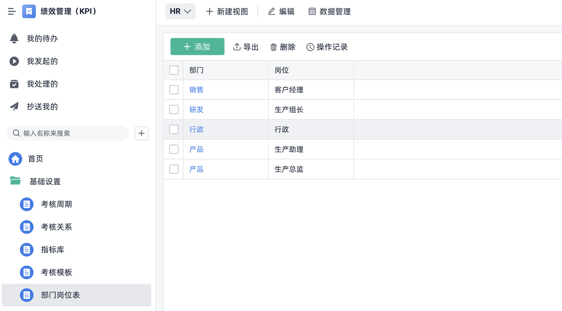This screenshot has height=311, width=562.
Task: Click the 操作记录 clock icon
Action: [310, 47]
